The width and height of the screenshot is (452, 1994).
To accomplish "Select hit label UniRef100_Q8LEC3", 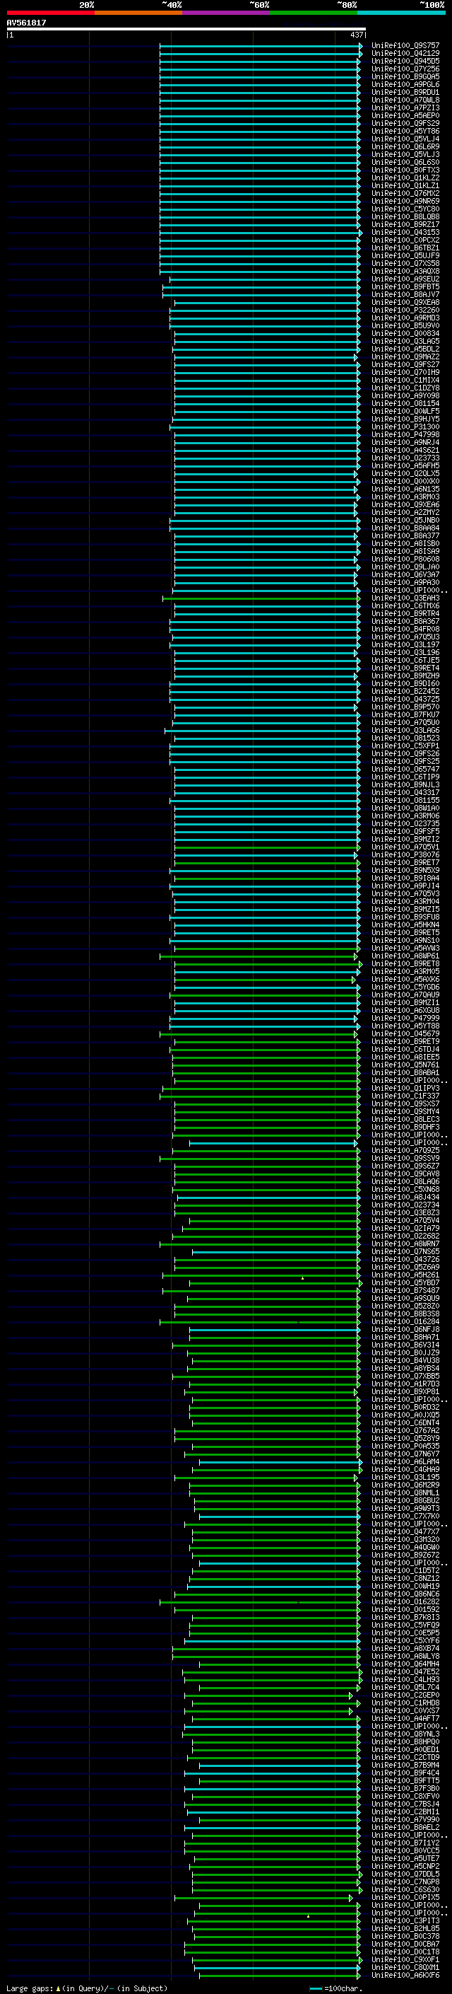I will tap(405, 1119).
